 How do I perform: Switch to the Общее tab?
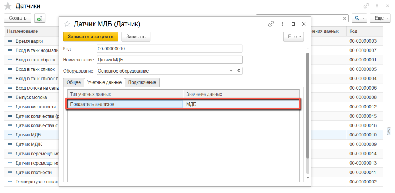tap(74, 82)
